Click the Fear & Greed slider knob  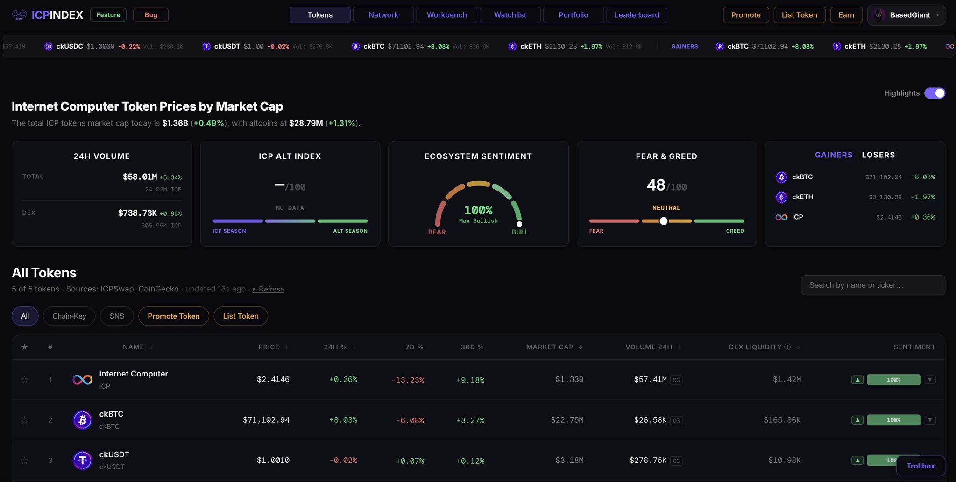[x=663, y=221]
